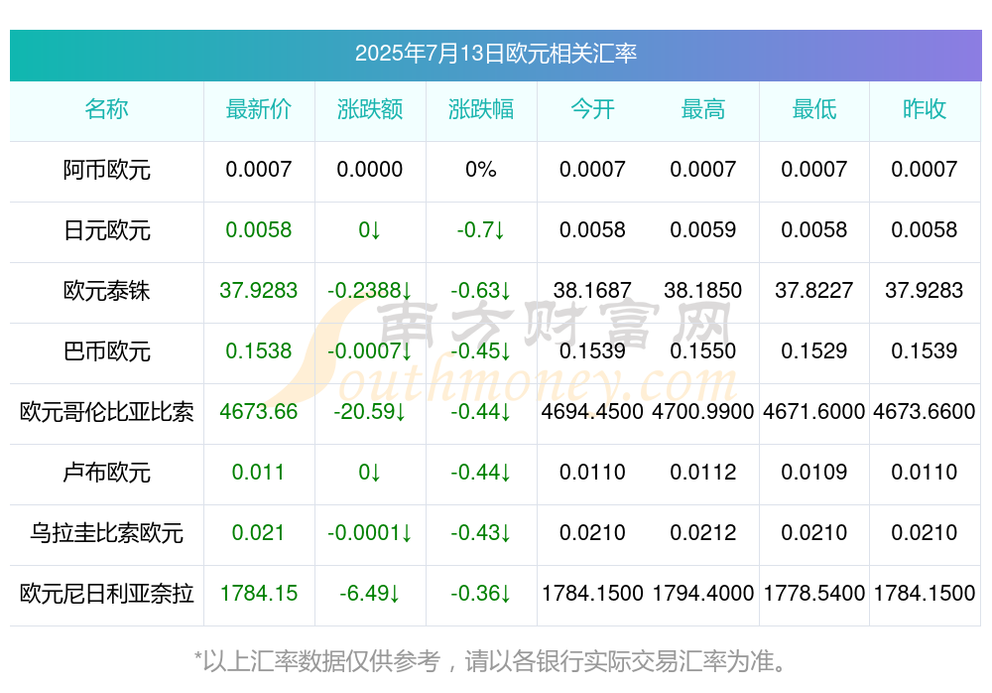Click the high price 0.0212
Screen dimensions: 992x693
[703, 533]
